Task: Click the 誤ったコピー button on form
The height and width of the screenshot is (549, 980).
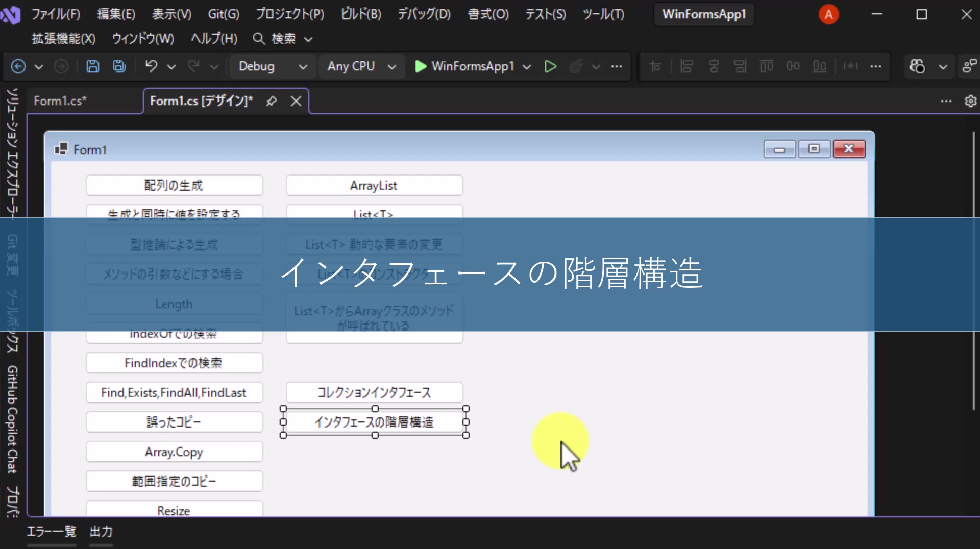Action: pyautogui.click(x=174, y=422)
